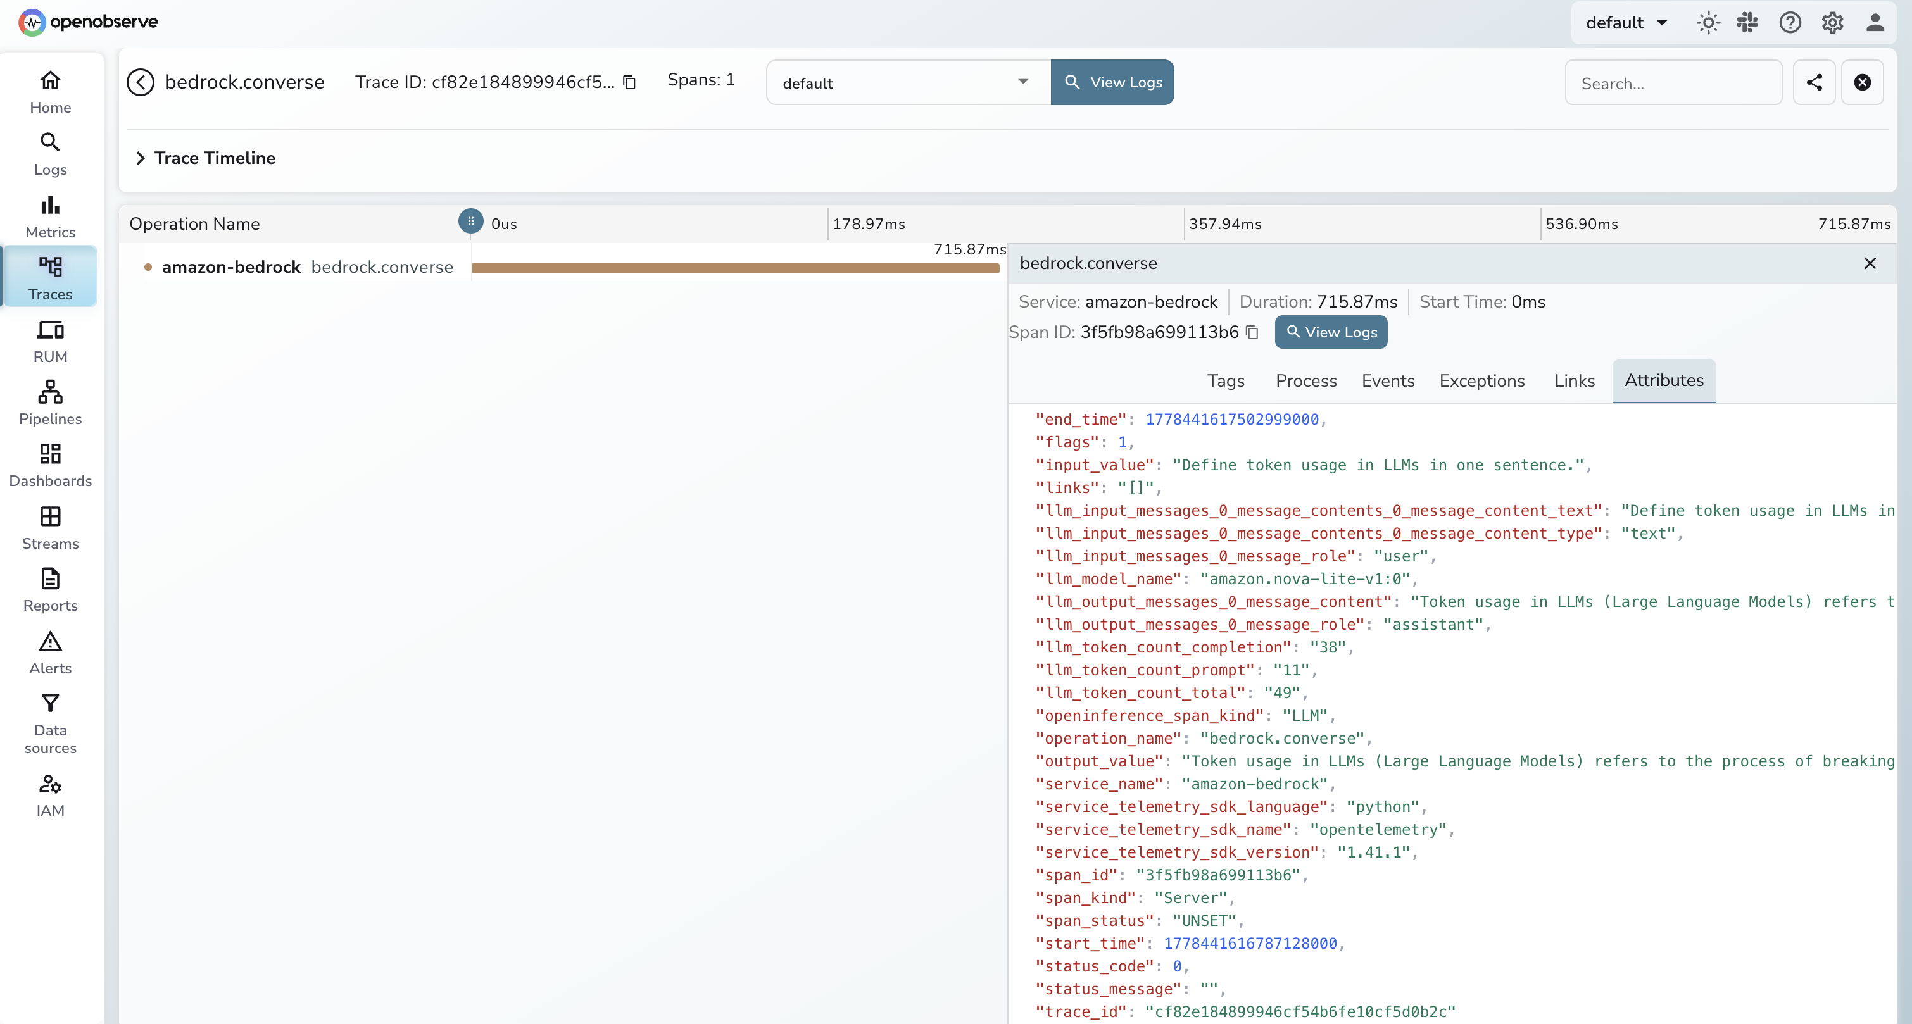Select the Attributes tab
The image size is (1912, 1024).
pyautogui.click(x=1663, y=380)
